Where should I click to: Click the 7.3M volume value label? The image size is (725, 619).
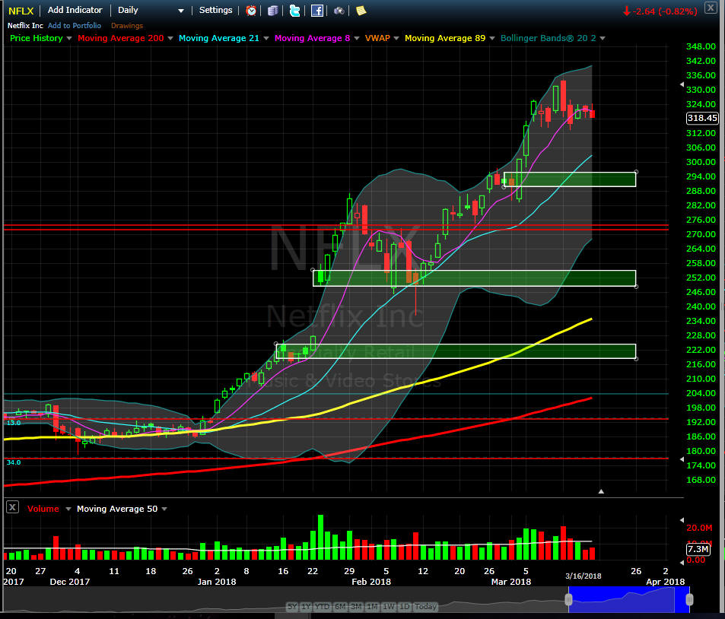tap(698, 549)
